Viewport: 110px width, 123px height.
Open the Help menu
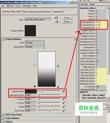[x=35, y=6]
